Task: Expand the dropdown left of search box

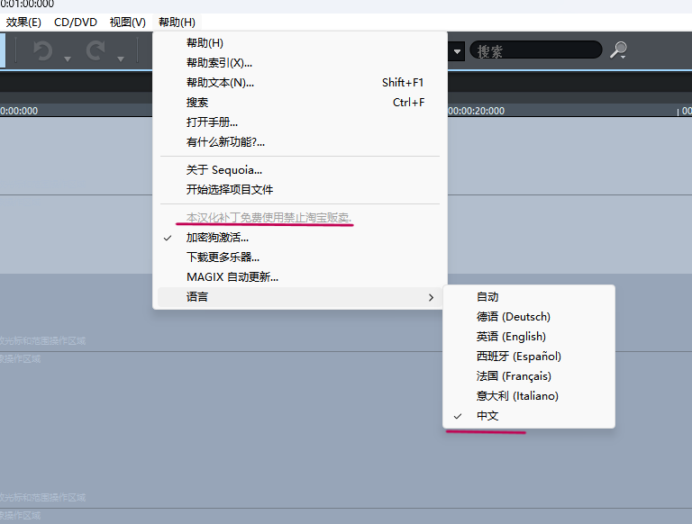Action: (x=457, y=51)
